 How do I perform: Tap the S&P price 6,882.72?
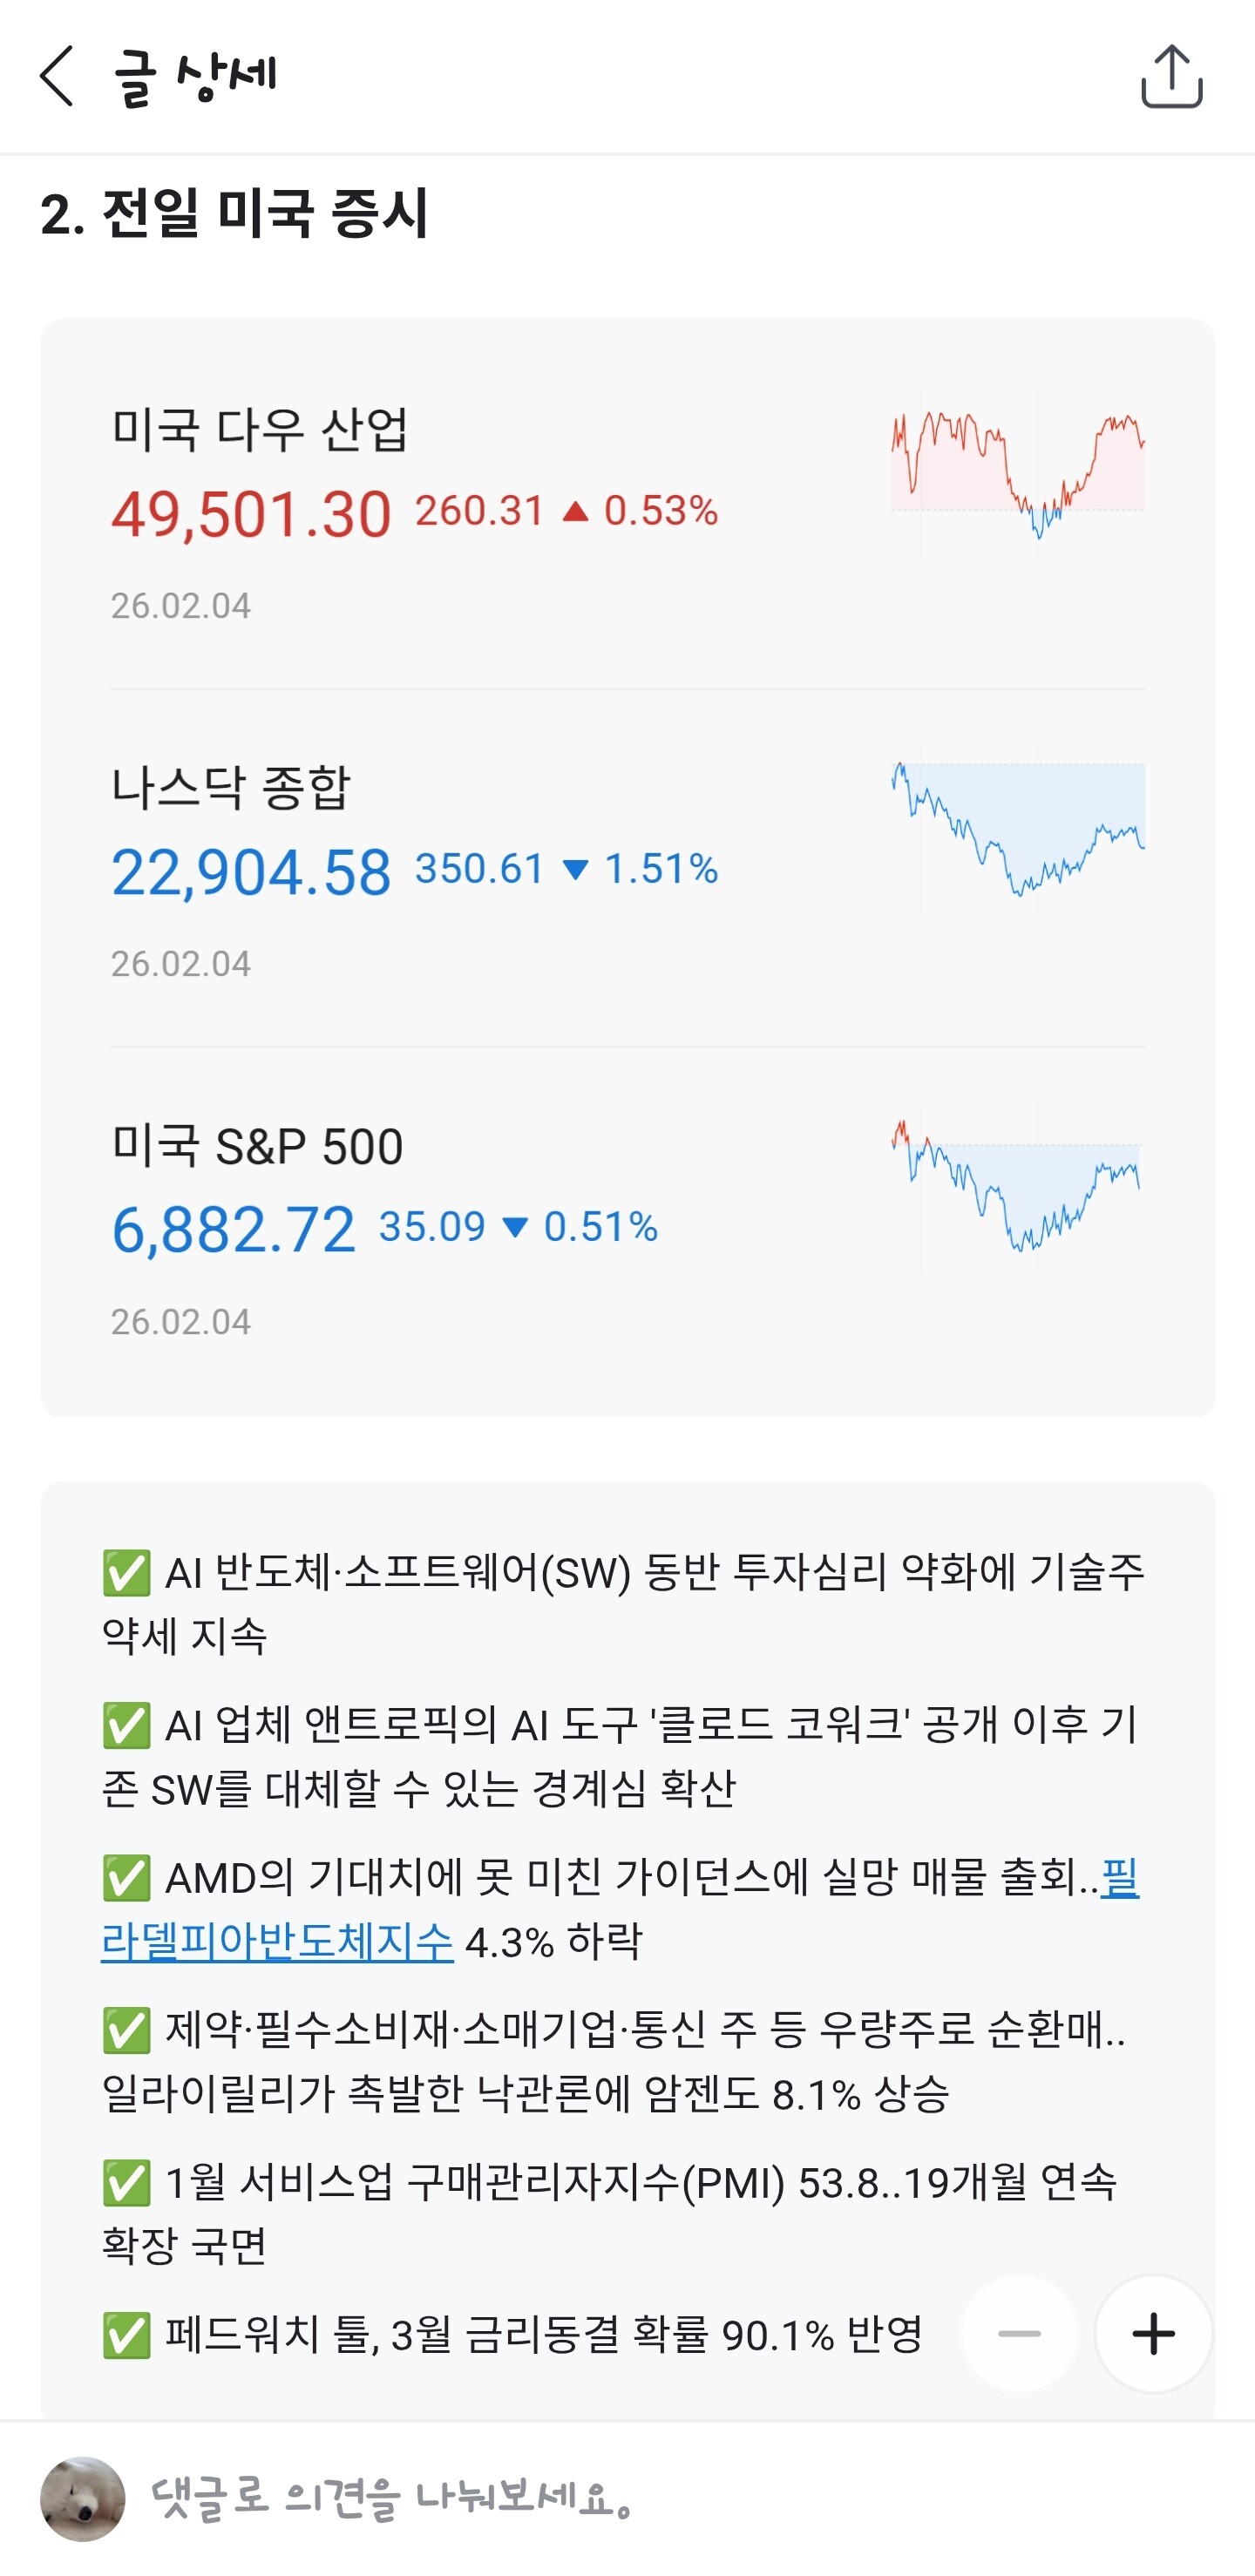(x=234, y=1230)
